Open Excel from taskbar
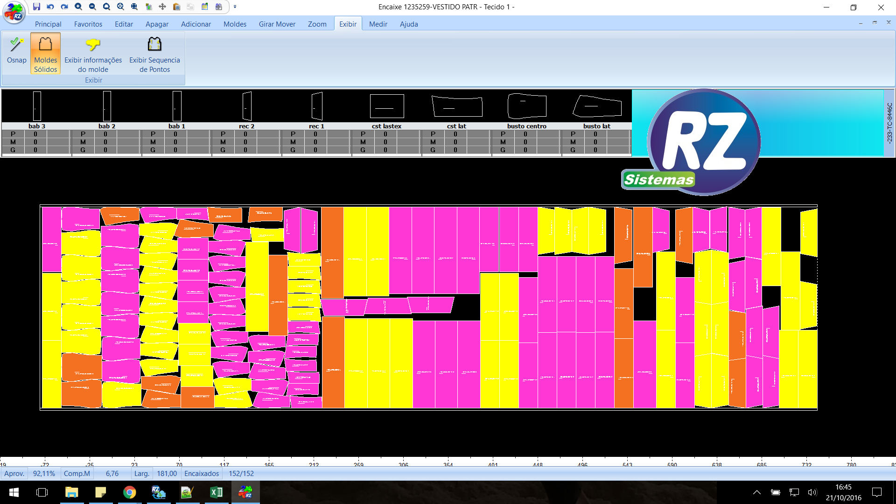896x504 pixels. point(216,492)
